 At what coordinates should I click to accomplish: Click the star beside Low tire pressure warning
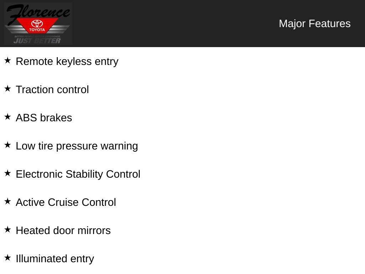(7, 145)
